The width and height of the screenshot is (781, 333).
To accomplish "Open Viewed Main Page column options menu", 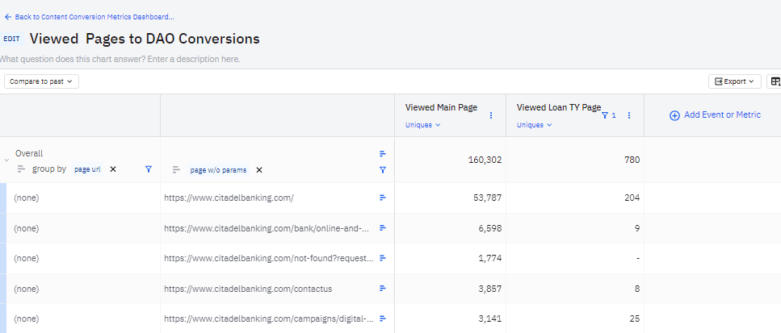I will point(491,115).
